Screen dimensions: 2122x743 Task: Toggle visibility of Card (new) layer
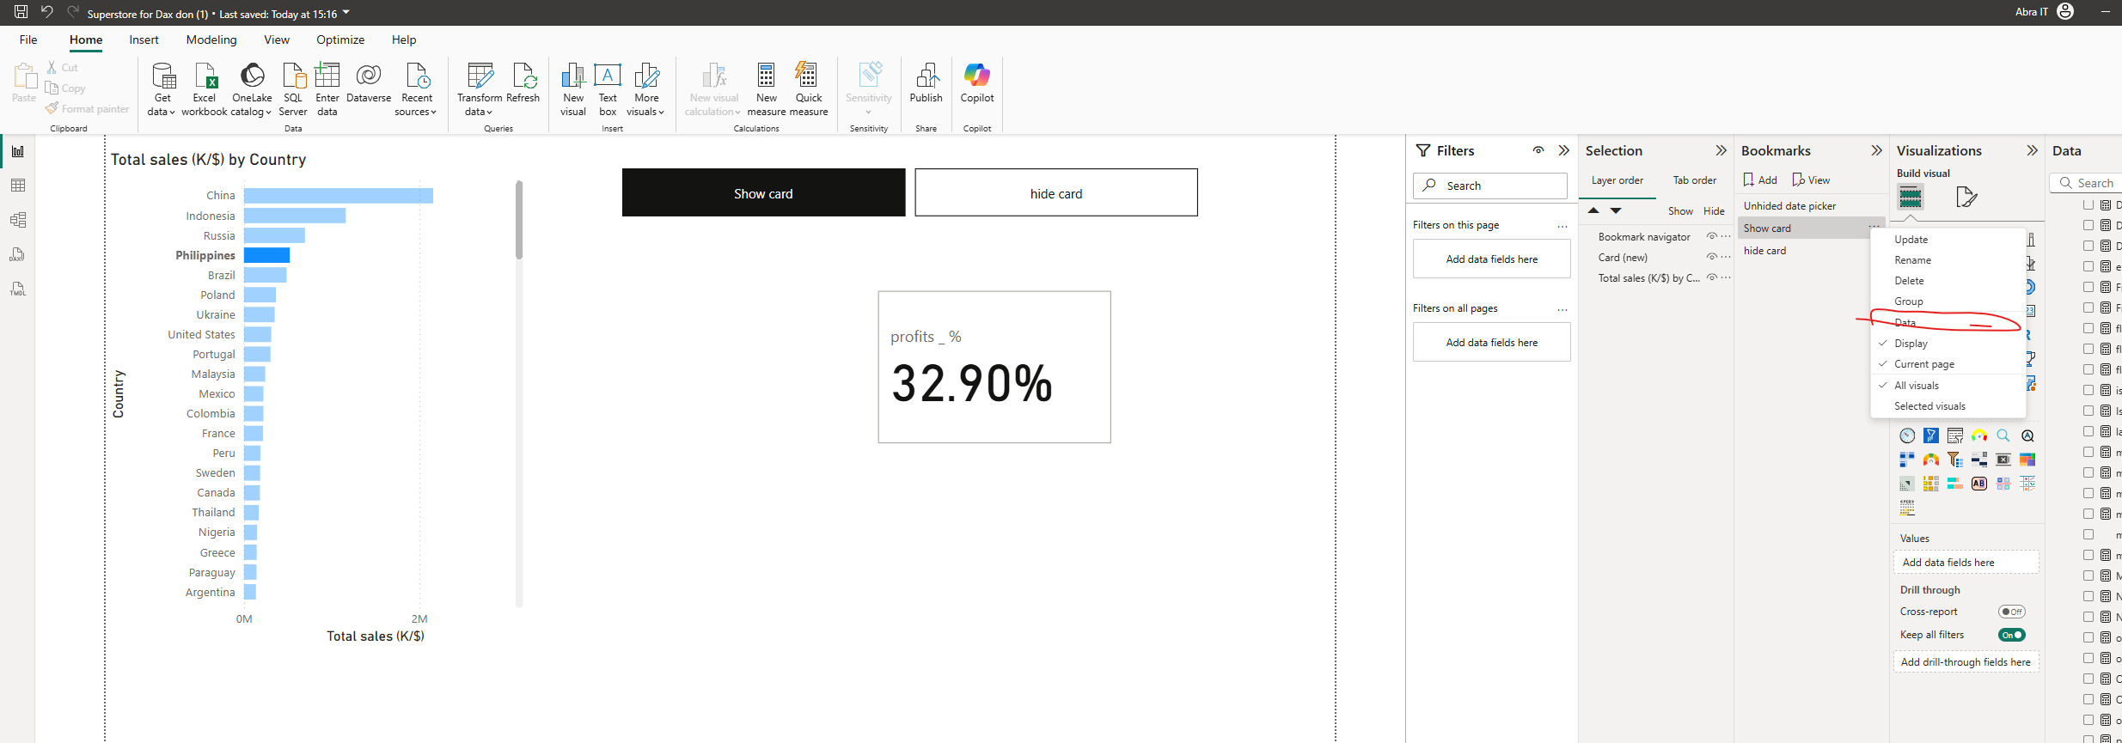click(x=1711, y=257)
